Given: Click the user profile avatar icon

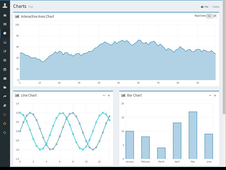Looking at the screenshot, I should pos(5,6).
